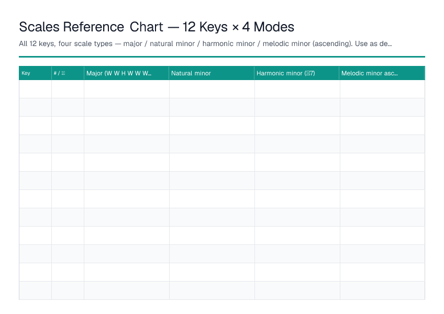Click the subtitle starting 'All 12 keys'

[x=205, y=43]
